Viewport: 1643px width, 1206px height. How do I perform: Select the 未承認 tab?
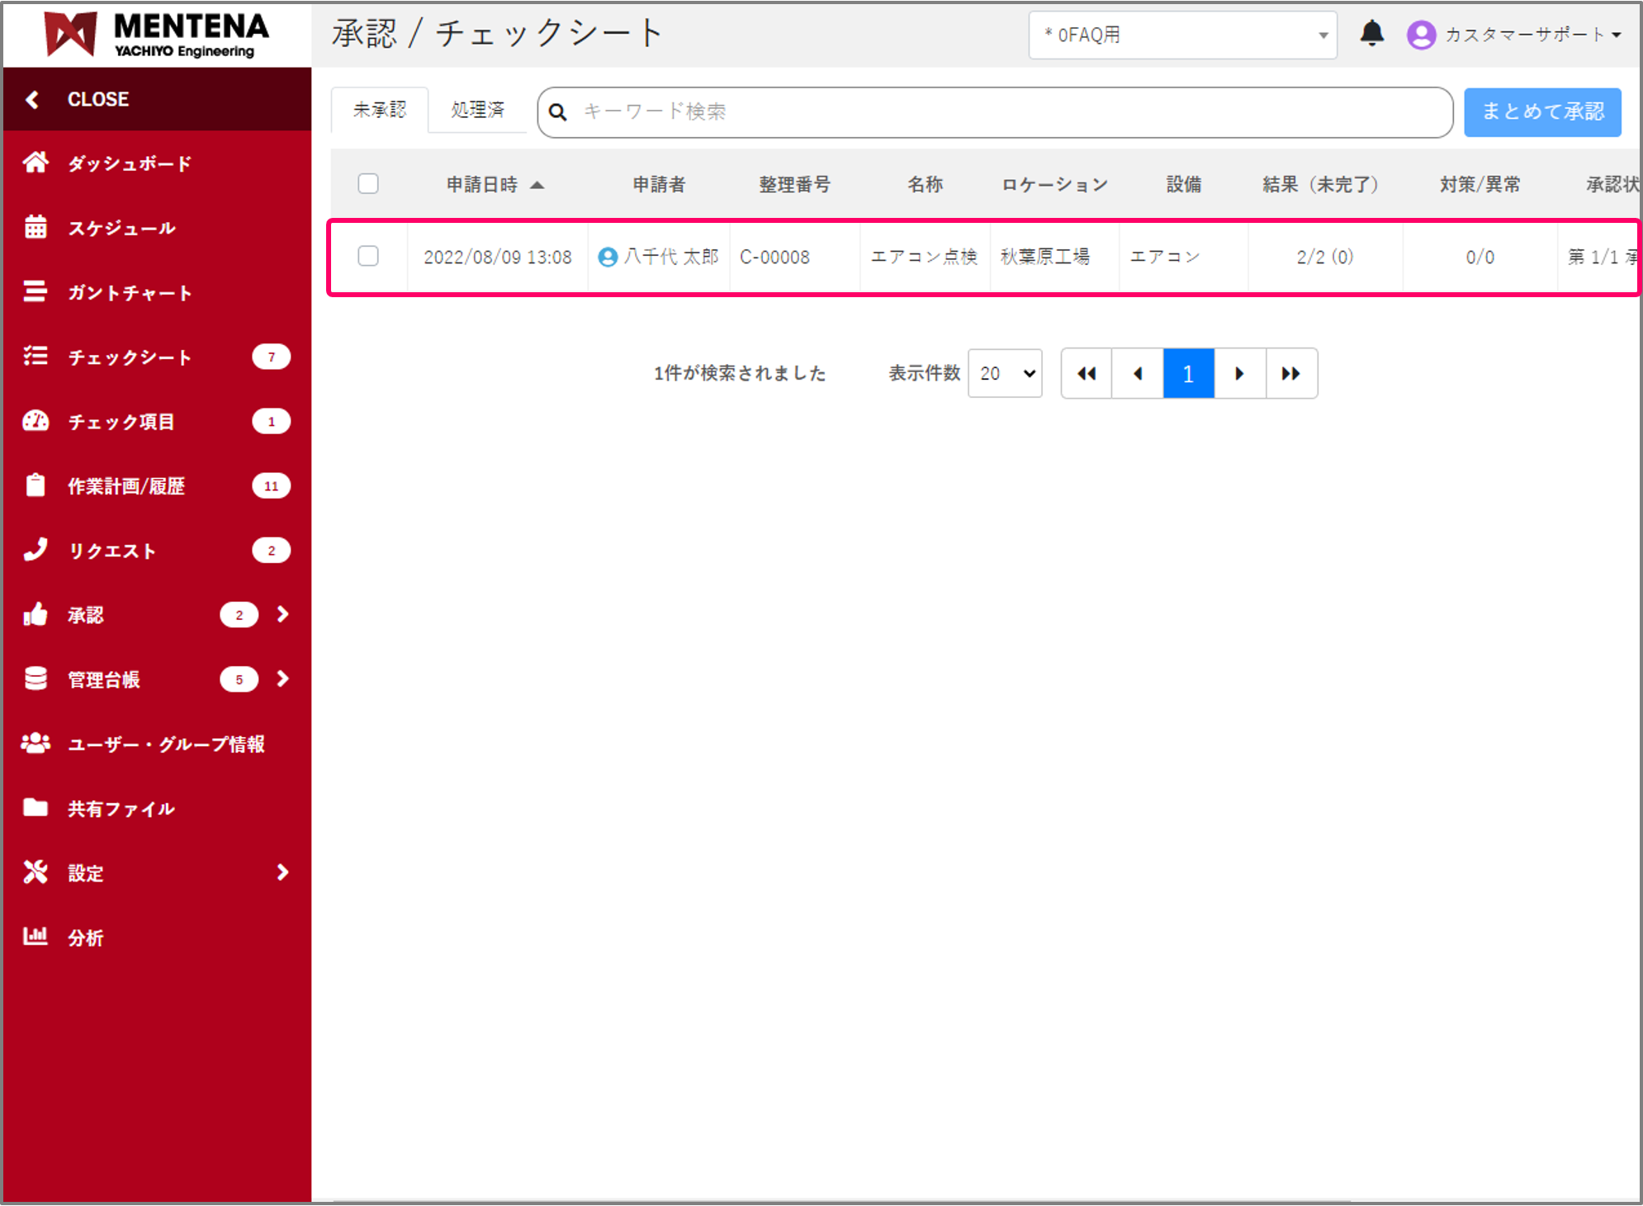(x=379, y=109)
